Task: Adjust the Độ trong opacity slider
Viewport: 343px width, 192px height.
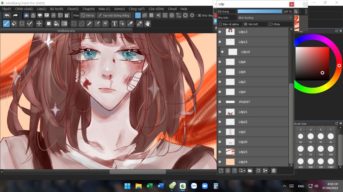Action: tap(260, 11)
